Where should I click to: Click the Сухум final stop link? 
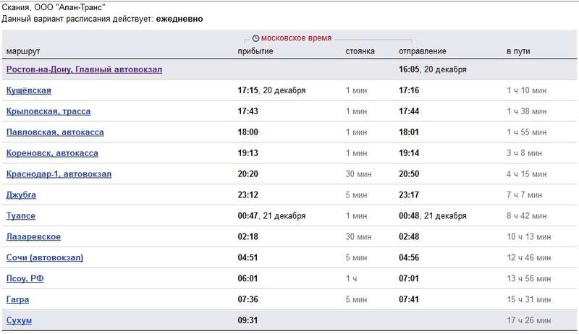pos(19,320)
